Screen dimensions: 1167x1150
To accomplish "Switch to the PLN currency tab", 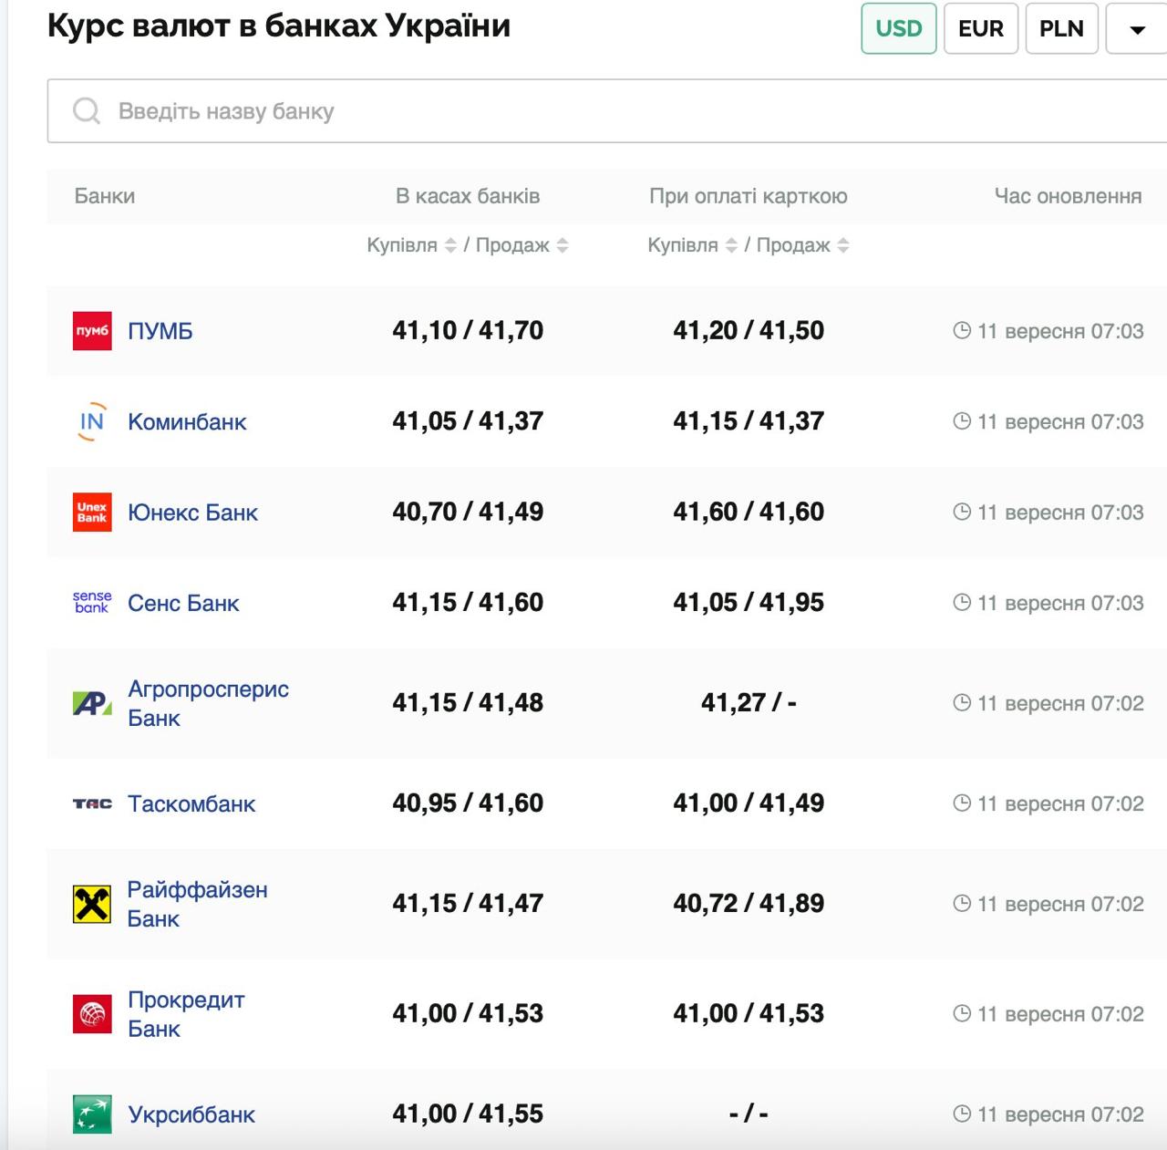I will tap(1061, 28).
